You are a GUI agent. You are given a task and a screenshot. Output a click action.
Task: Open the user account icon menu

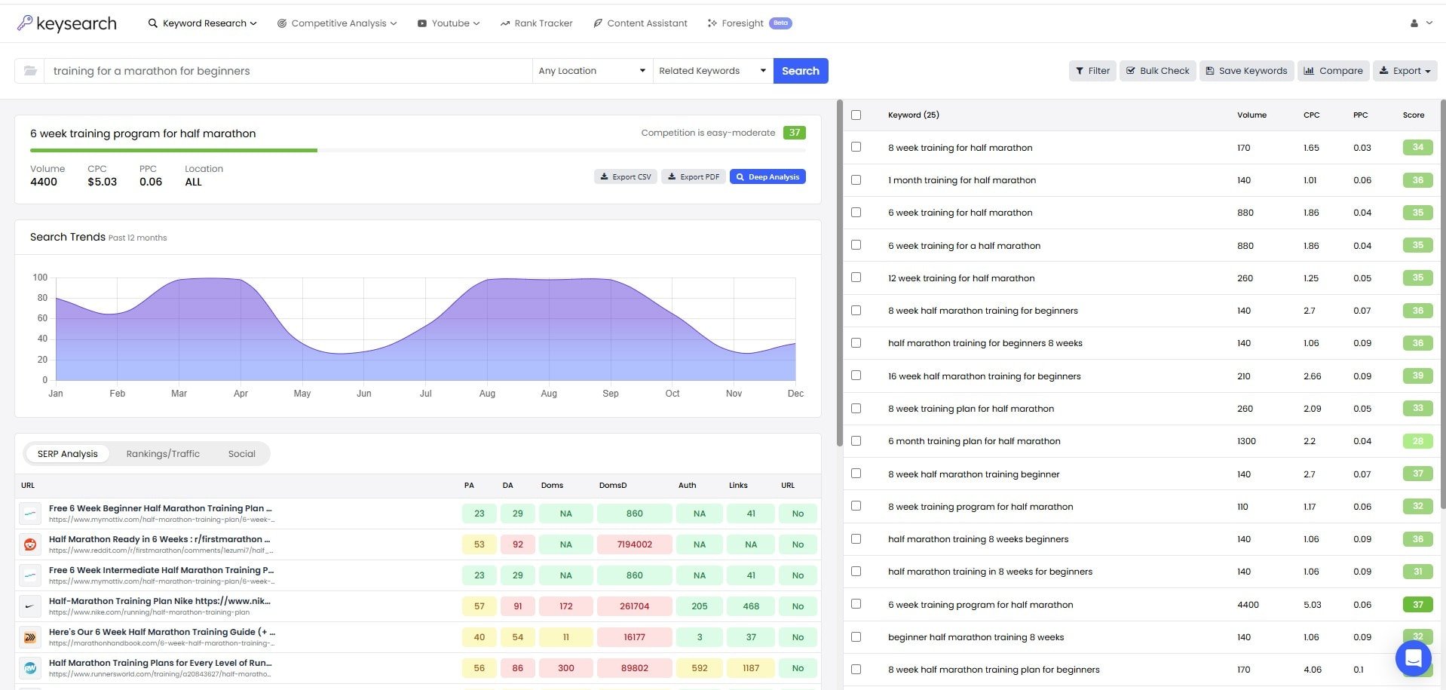click(x=1414, y=23)
